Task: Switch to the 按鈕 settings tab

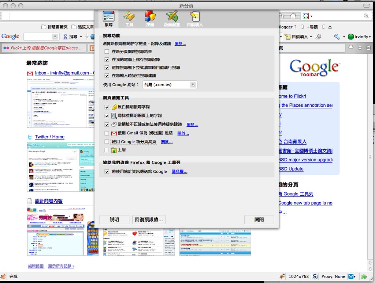Action: [x=151, y=19]
